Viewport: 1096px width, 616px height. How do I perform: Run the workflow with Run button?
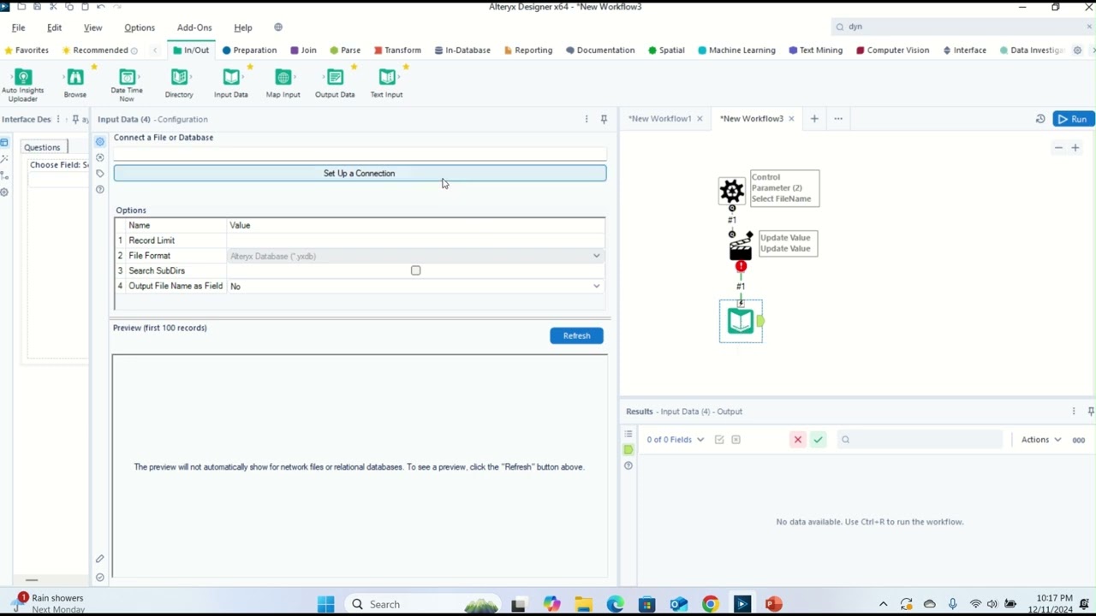(x=1073, y=119)
